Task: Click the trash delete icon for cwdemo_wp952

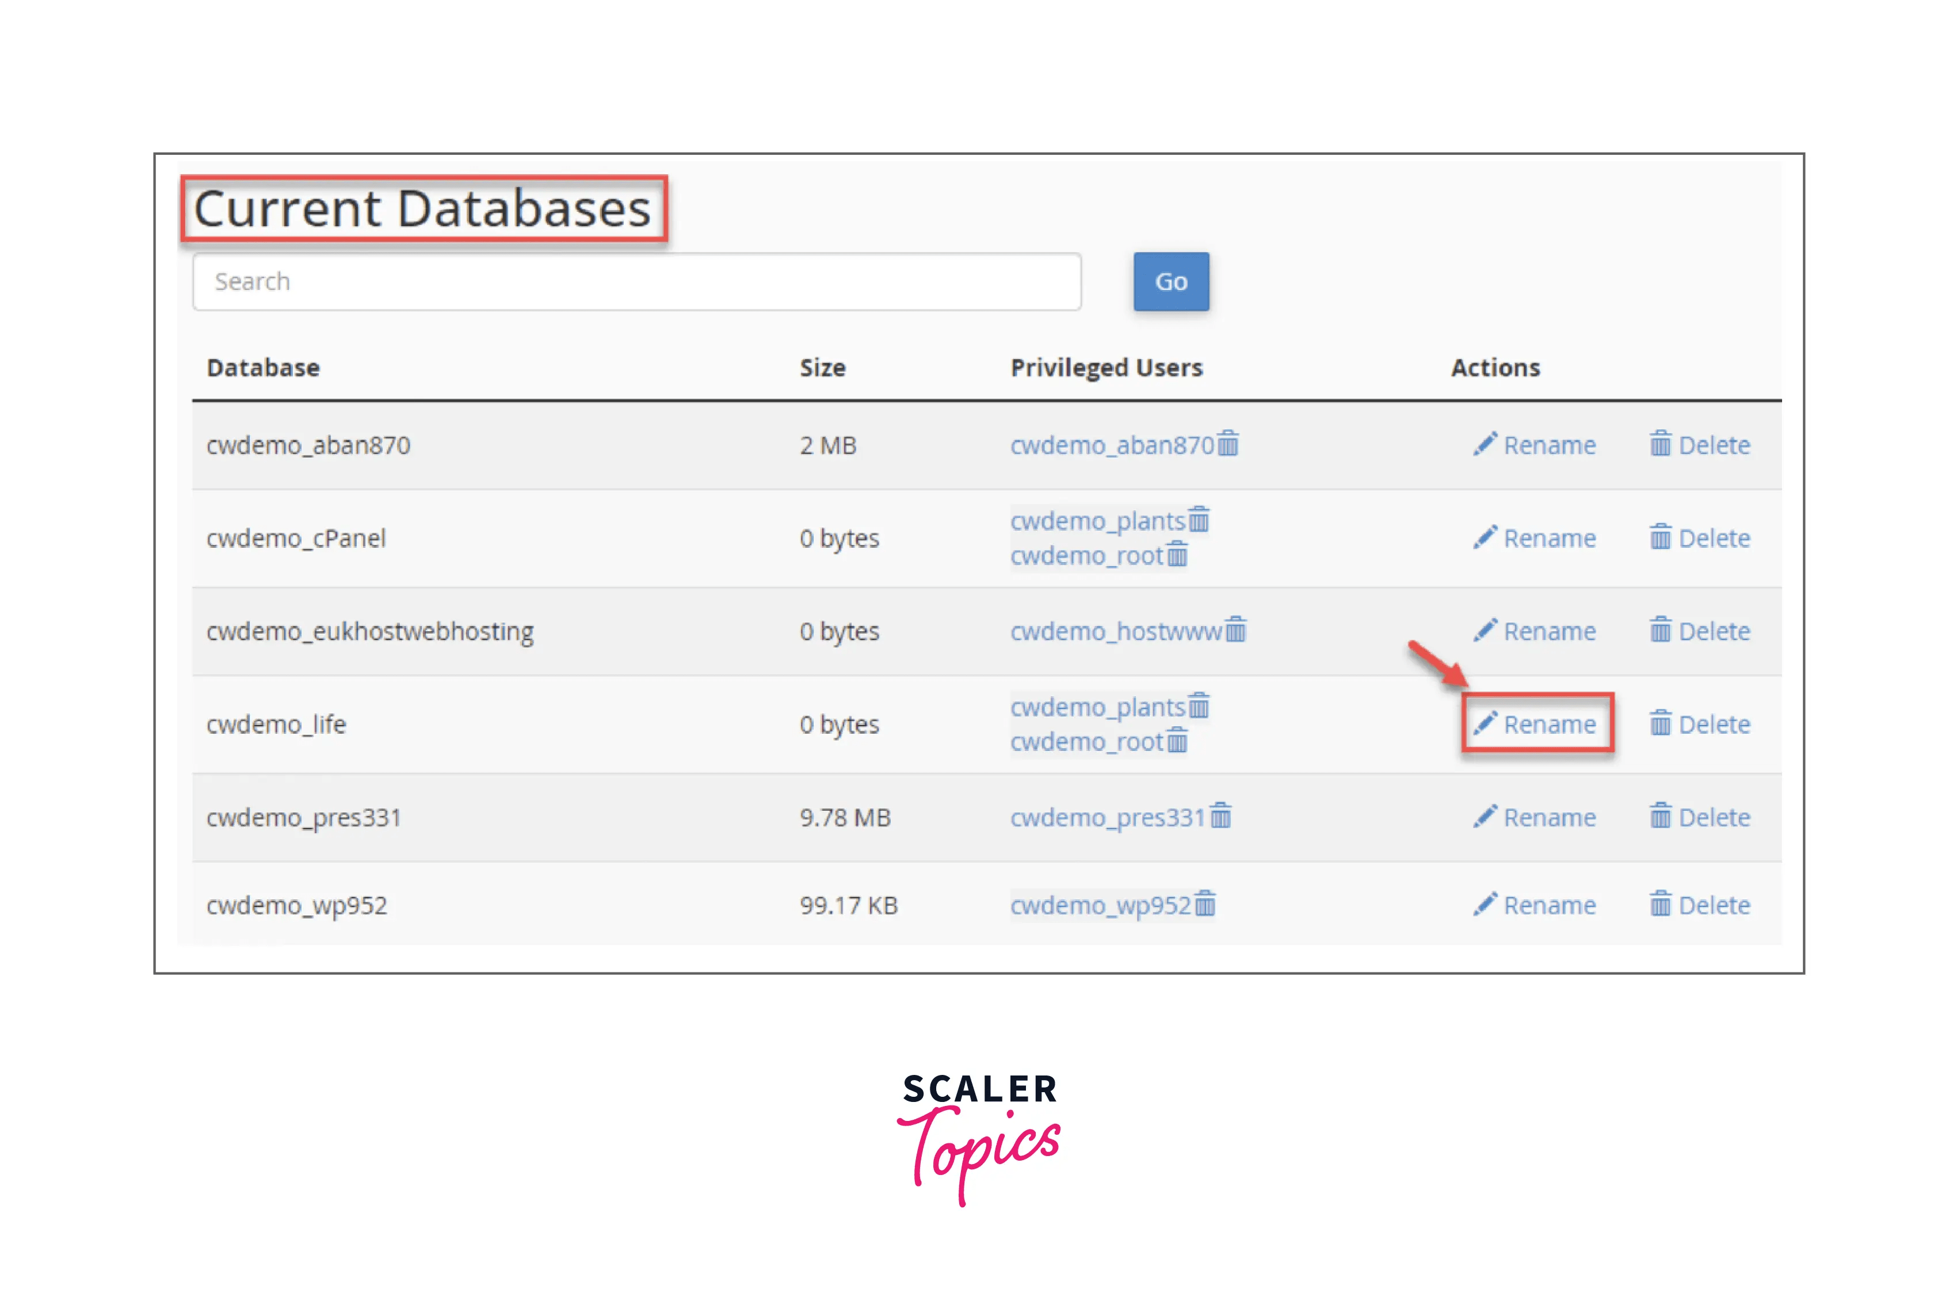Action: (1661, 905)
